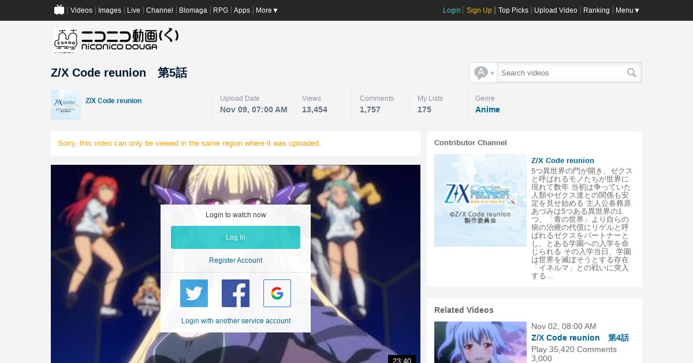Viewport: 693px width, 363px height.
Task: Open related video Z/X Code reunion 第4話 title
Action: (580, 338)
